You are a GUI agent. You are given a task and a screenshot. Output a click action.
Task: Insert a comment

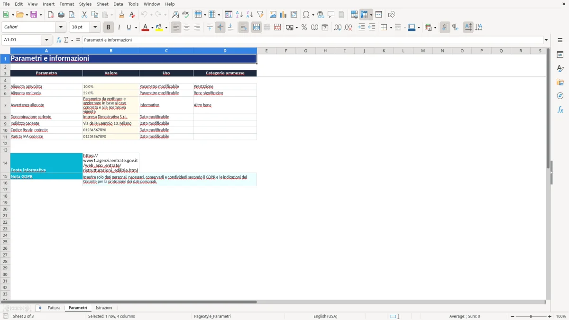(x=331, y=15)
